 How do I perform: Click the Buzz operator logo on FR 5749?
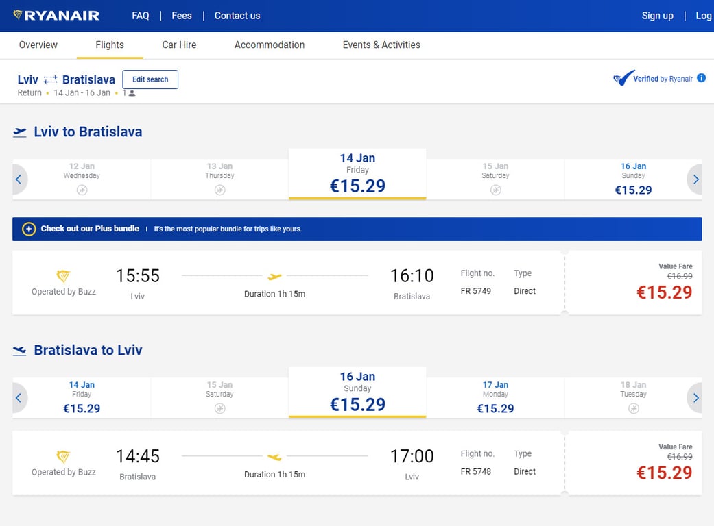(x=63, y=277)
